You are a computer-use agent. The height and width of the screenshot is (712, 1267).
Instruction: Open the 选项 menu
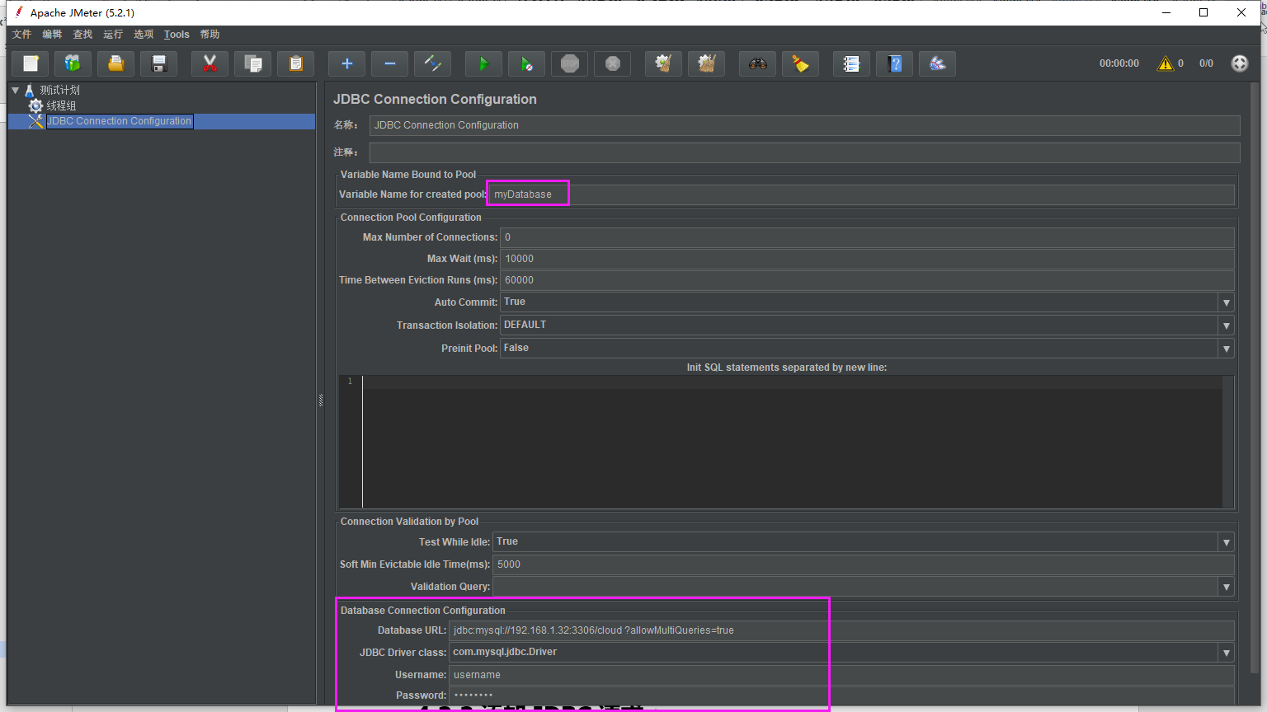click(x=144, y=34)
